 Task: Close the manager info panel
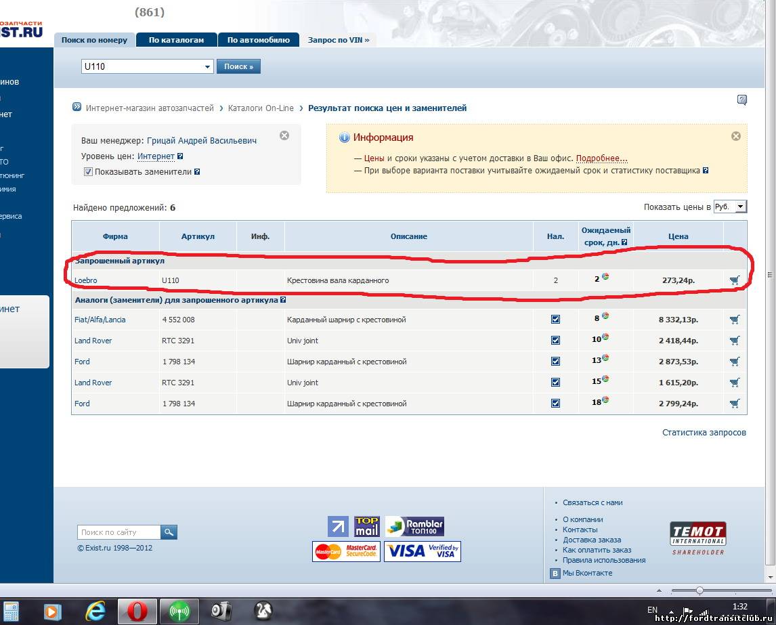point(284,135)
